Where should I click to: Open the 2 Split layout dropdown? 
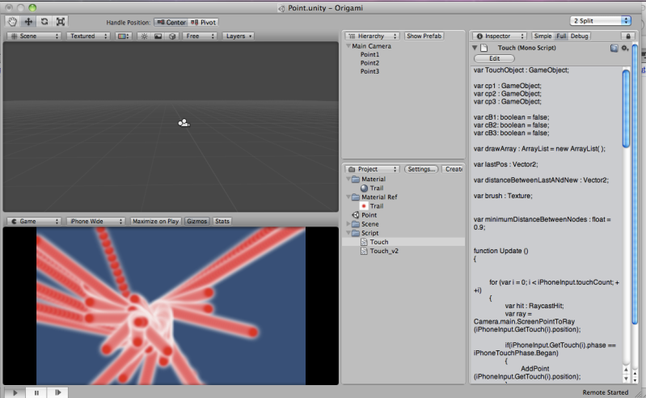(x=601, y=20)
